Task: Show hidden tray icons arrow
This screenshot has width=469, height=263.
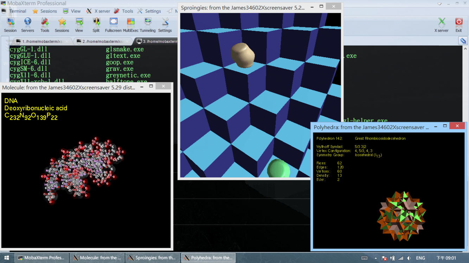Action: click(376, 258)
